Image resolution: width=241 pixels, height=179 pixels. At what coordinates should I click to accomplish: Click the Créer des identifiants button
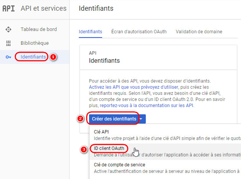[114, 119]
